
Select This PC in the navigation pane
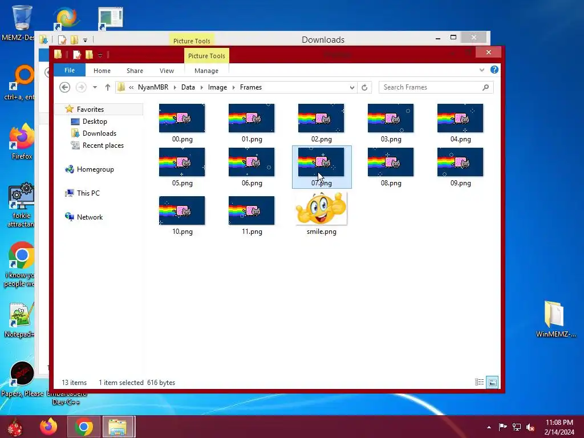point(88,193)
